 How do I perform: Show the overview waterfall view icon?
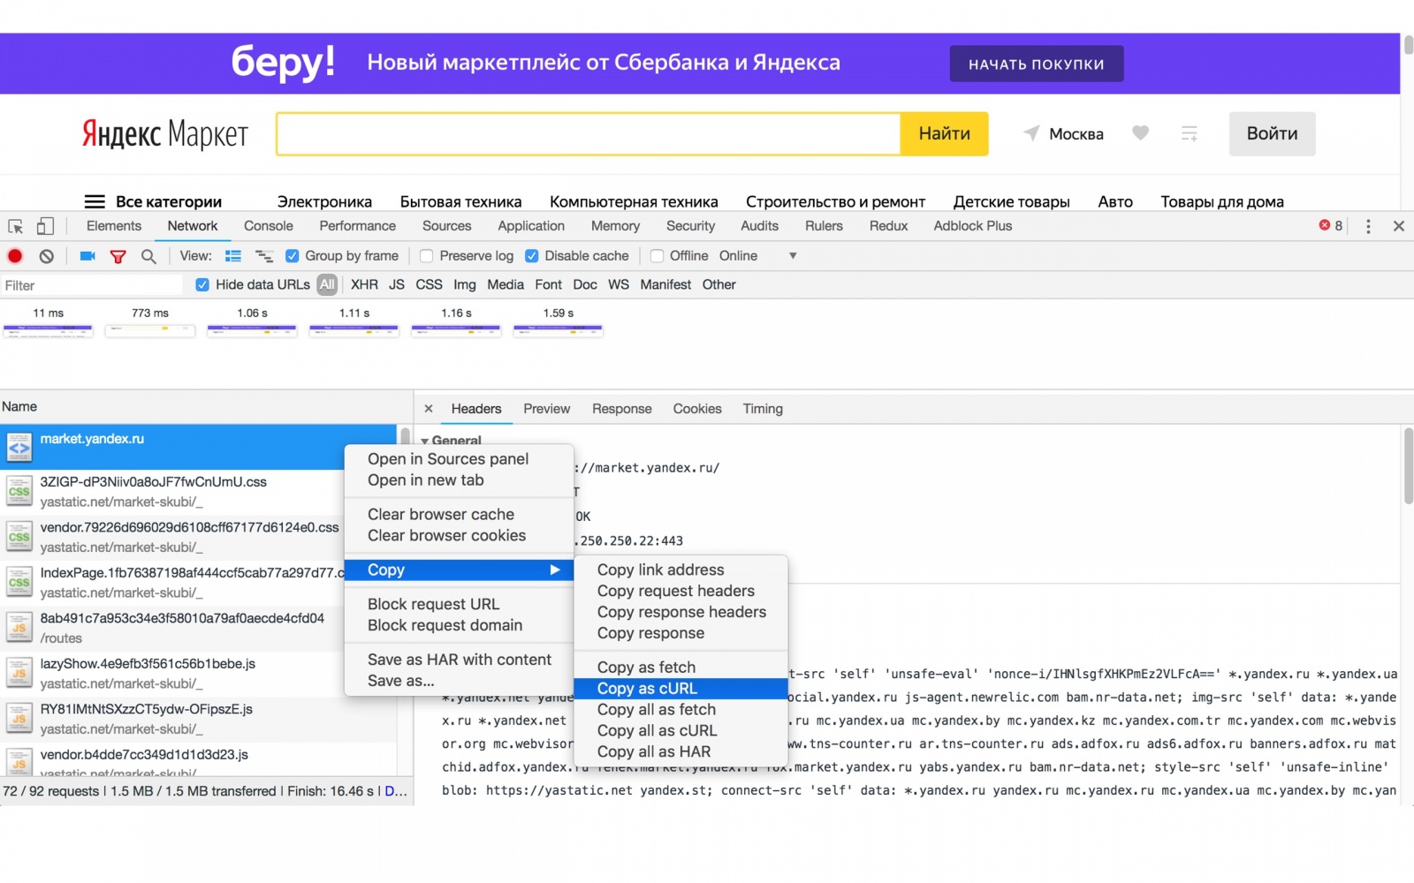pyautogui.click(x=264, y=256)
